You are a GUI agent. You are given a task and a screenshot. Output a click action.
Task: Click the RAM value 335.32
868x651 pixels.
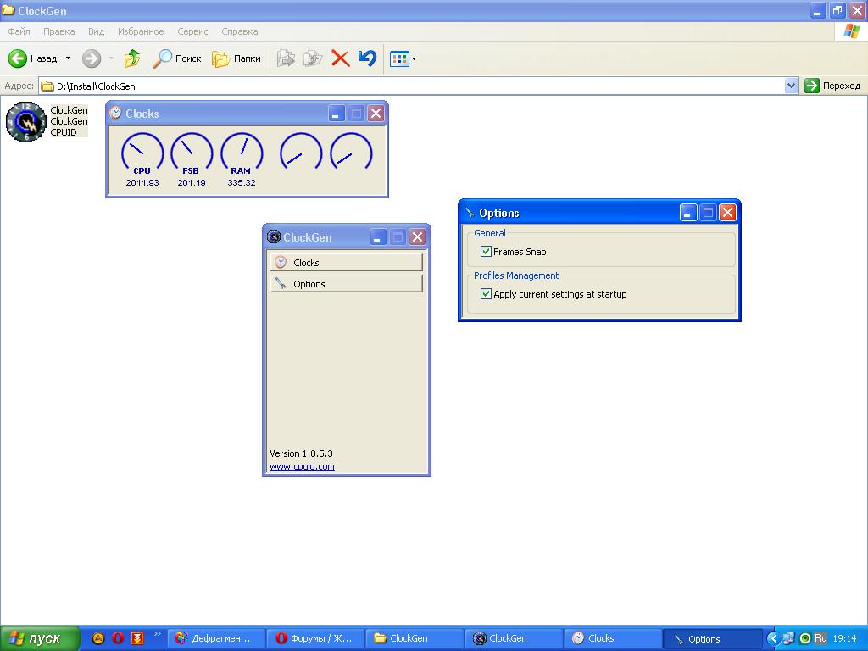tap(242, 183)
